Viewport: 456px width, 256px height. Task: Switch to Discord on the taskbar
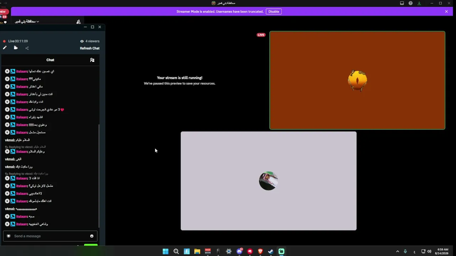coord(239,251)
